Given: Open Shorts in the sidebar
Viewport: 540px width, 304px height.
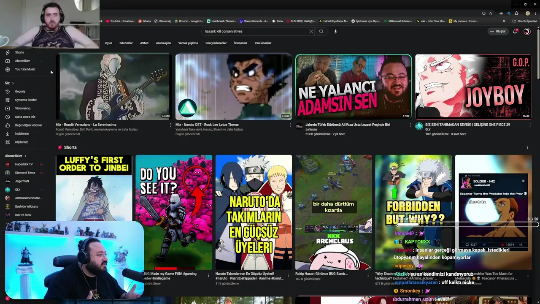Looking at the screenshot, I should click(x=19, y=52).
